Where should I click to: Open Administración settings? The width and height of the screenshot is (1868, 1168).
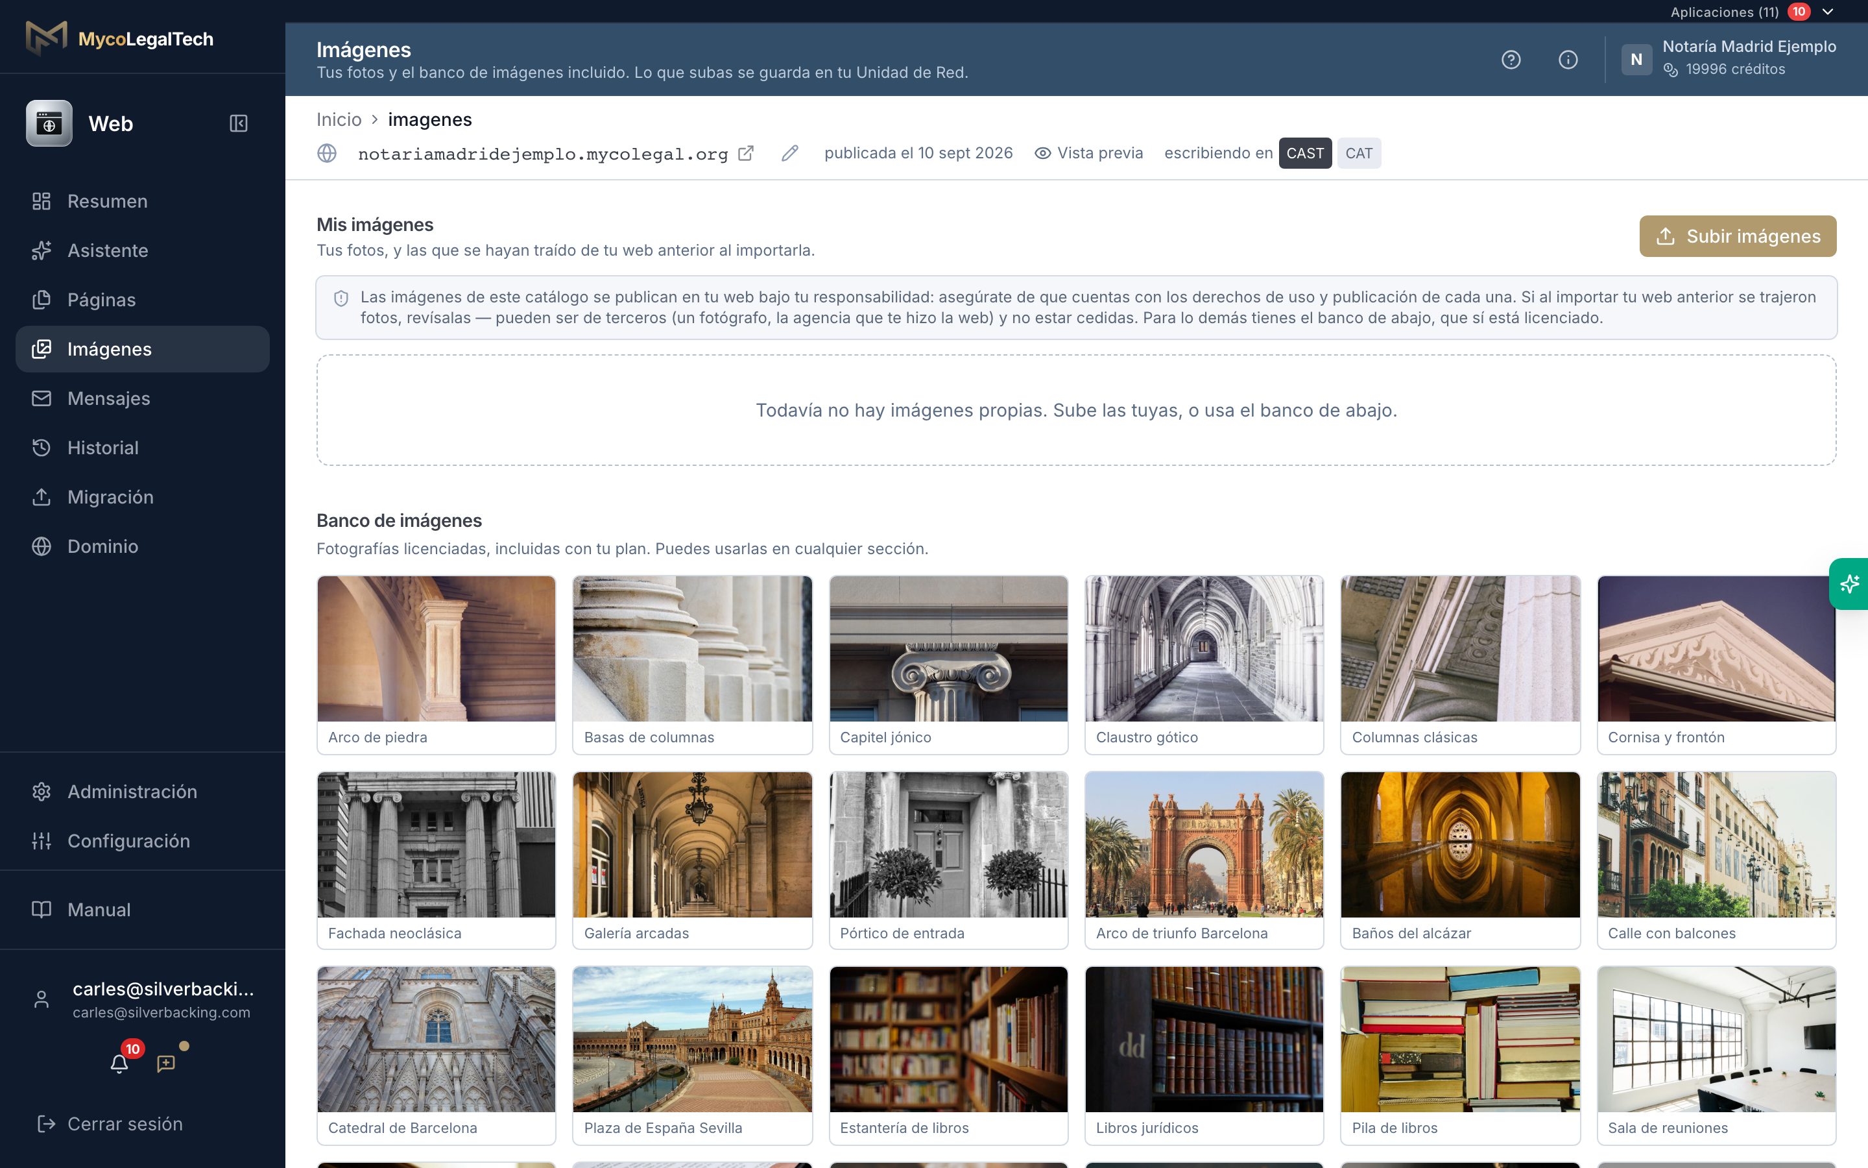[143, 792]
